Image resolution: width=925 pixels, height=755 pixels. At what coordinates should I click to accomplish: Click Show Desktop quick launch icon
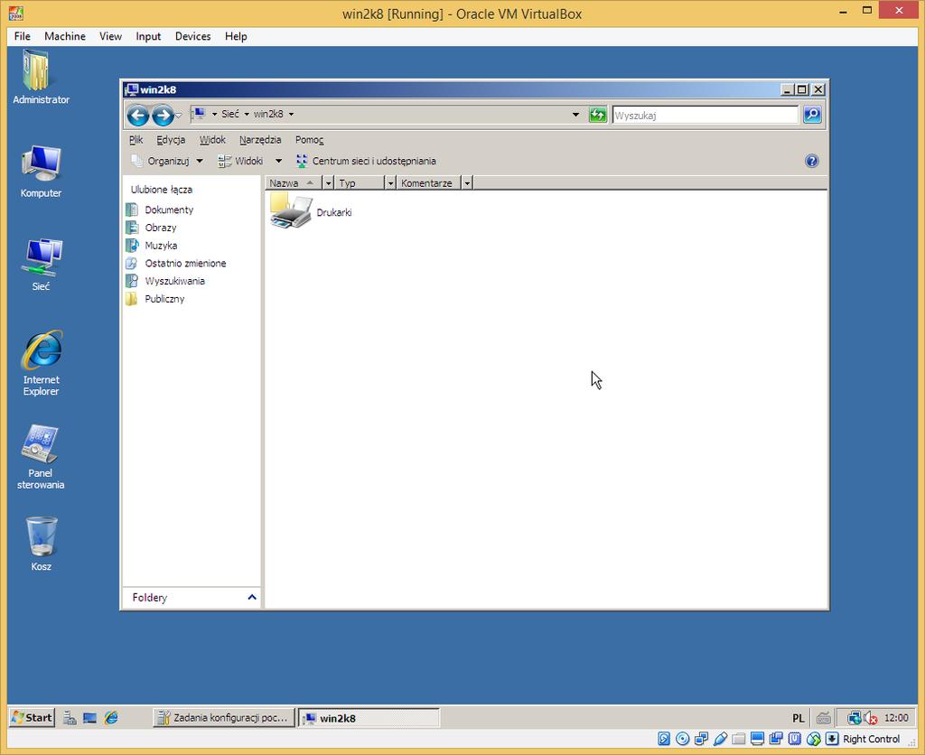click(x=89, y=718)
